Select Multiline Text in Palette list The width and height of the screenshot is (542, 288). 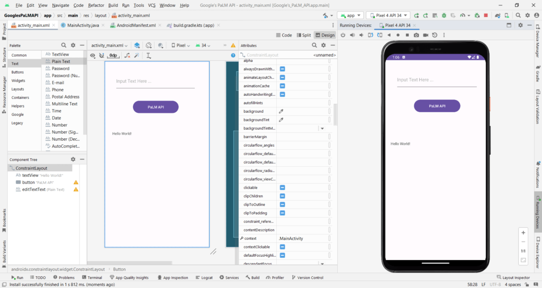(65, 104)
